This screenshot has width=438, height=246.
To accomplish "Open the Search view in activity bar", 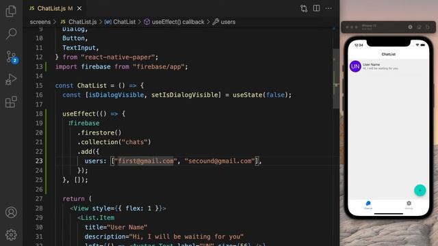I will [11, 33].
